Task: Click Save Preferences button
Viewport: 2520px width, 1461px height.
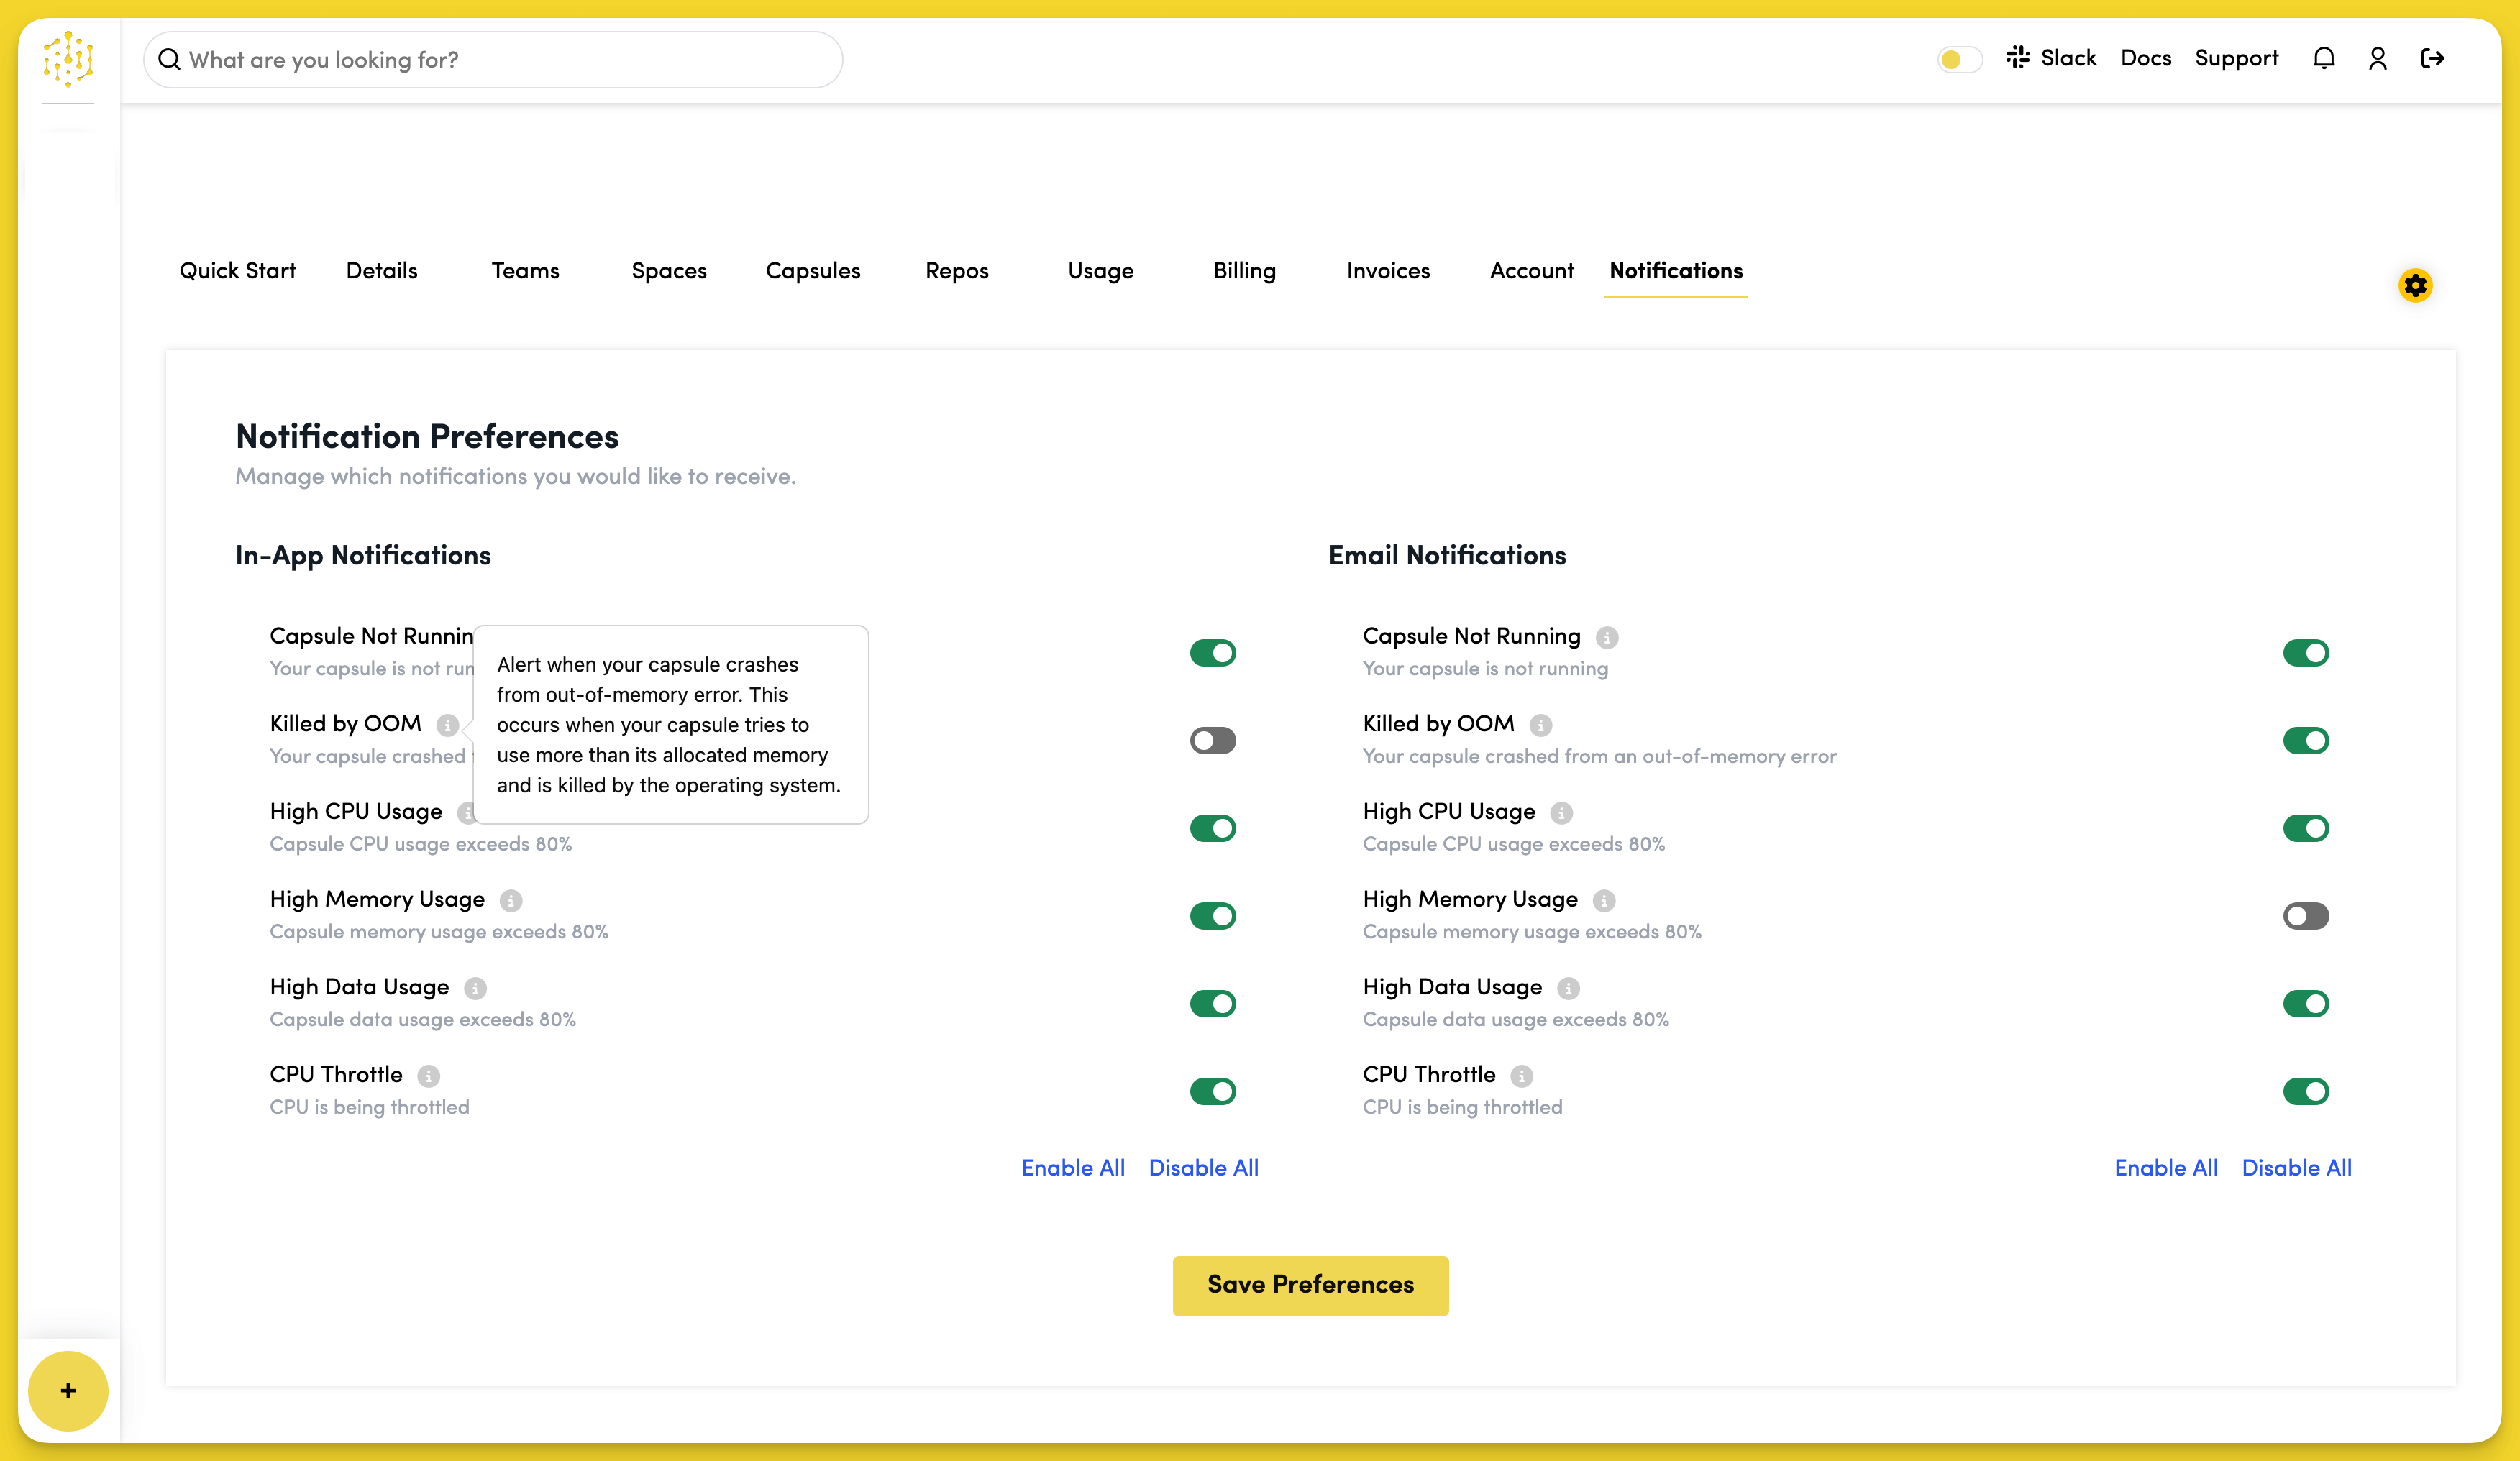Action: click(1310, 1285)
